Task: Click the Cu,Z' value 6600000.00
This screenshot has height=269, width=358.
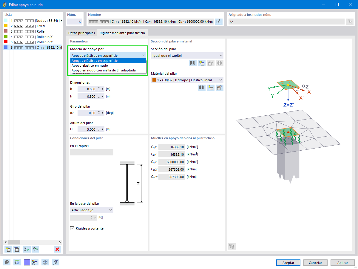Action: coord(172,162)
